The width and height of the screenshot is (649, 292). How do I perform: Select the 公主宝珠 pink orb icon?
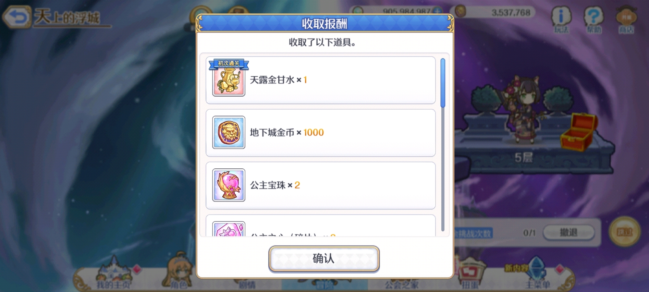[x=229, y=185]
